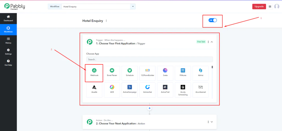282x131 pixels.
Task: Select the Email Parser app
Action: (112, 73)
